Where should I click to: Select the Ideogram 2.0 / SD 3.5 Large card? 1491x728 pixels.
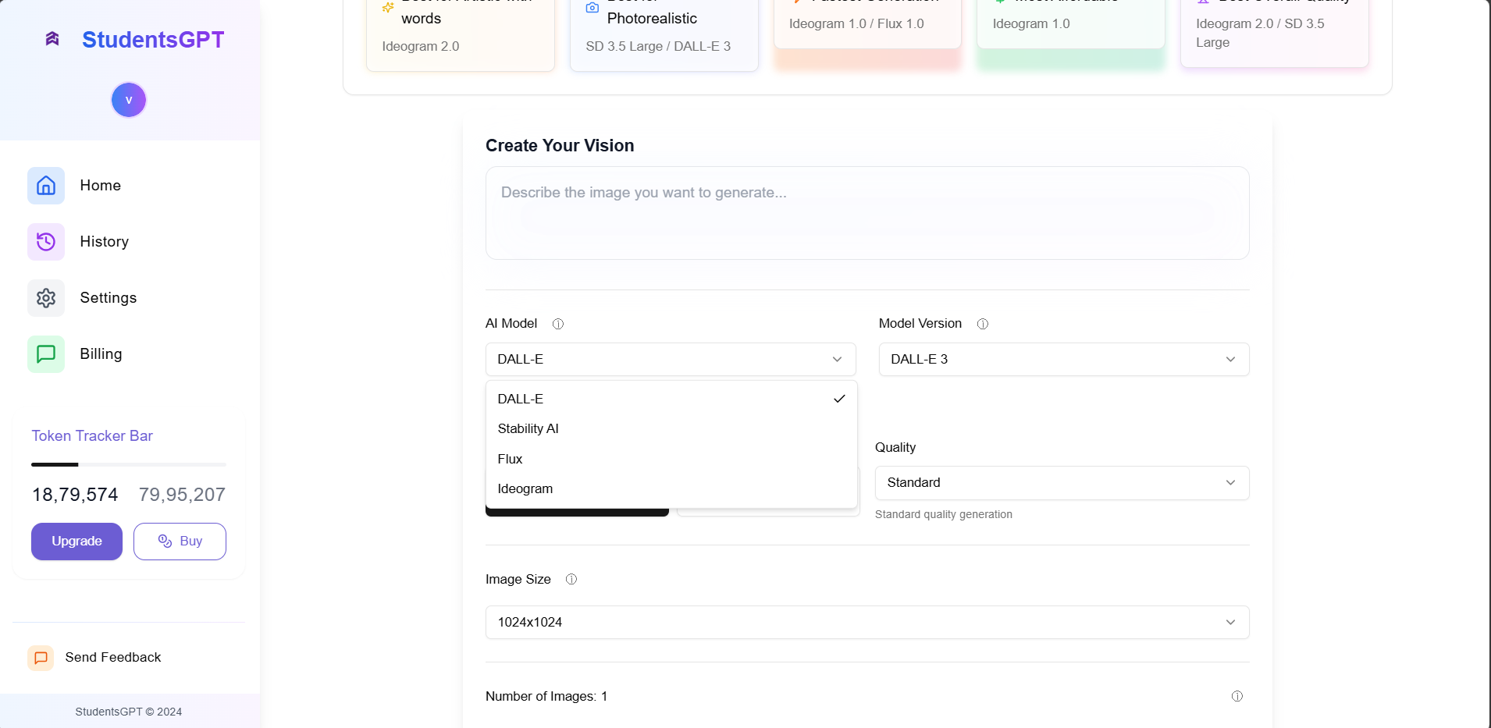point(1275,33)
